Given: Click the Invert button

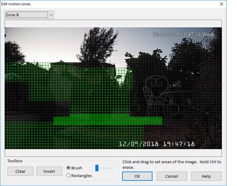Looking at the screenshot, I should tap(49, 171).
